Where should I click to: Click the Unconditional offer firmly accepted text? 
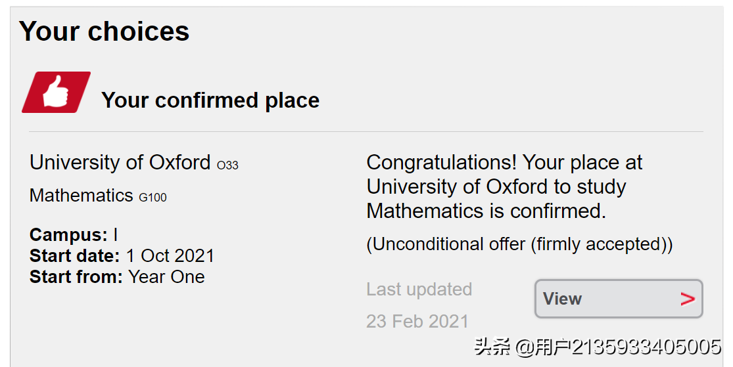[x=519, y=244]
